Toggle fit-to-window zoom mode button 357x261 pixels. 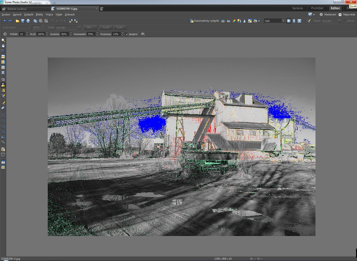click(x=289, y=21)
